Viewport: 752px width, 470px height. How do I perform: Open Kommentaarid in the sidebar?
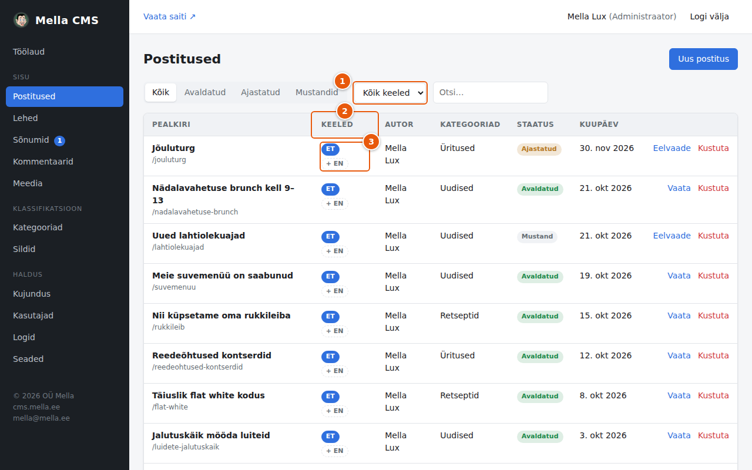tap(65, 162)
